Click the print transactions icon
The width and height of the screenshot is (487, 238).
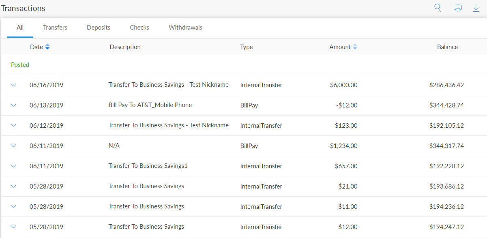458,8
